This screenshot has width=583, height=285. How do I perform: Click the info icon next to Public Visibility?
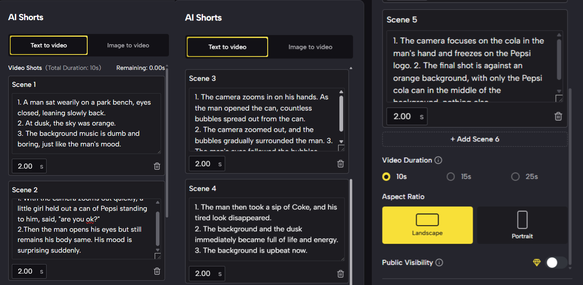[x=439, y=262]
